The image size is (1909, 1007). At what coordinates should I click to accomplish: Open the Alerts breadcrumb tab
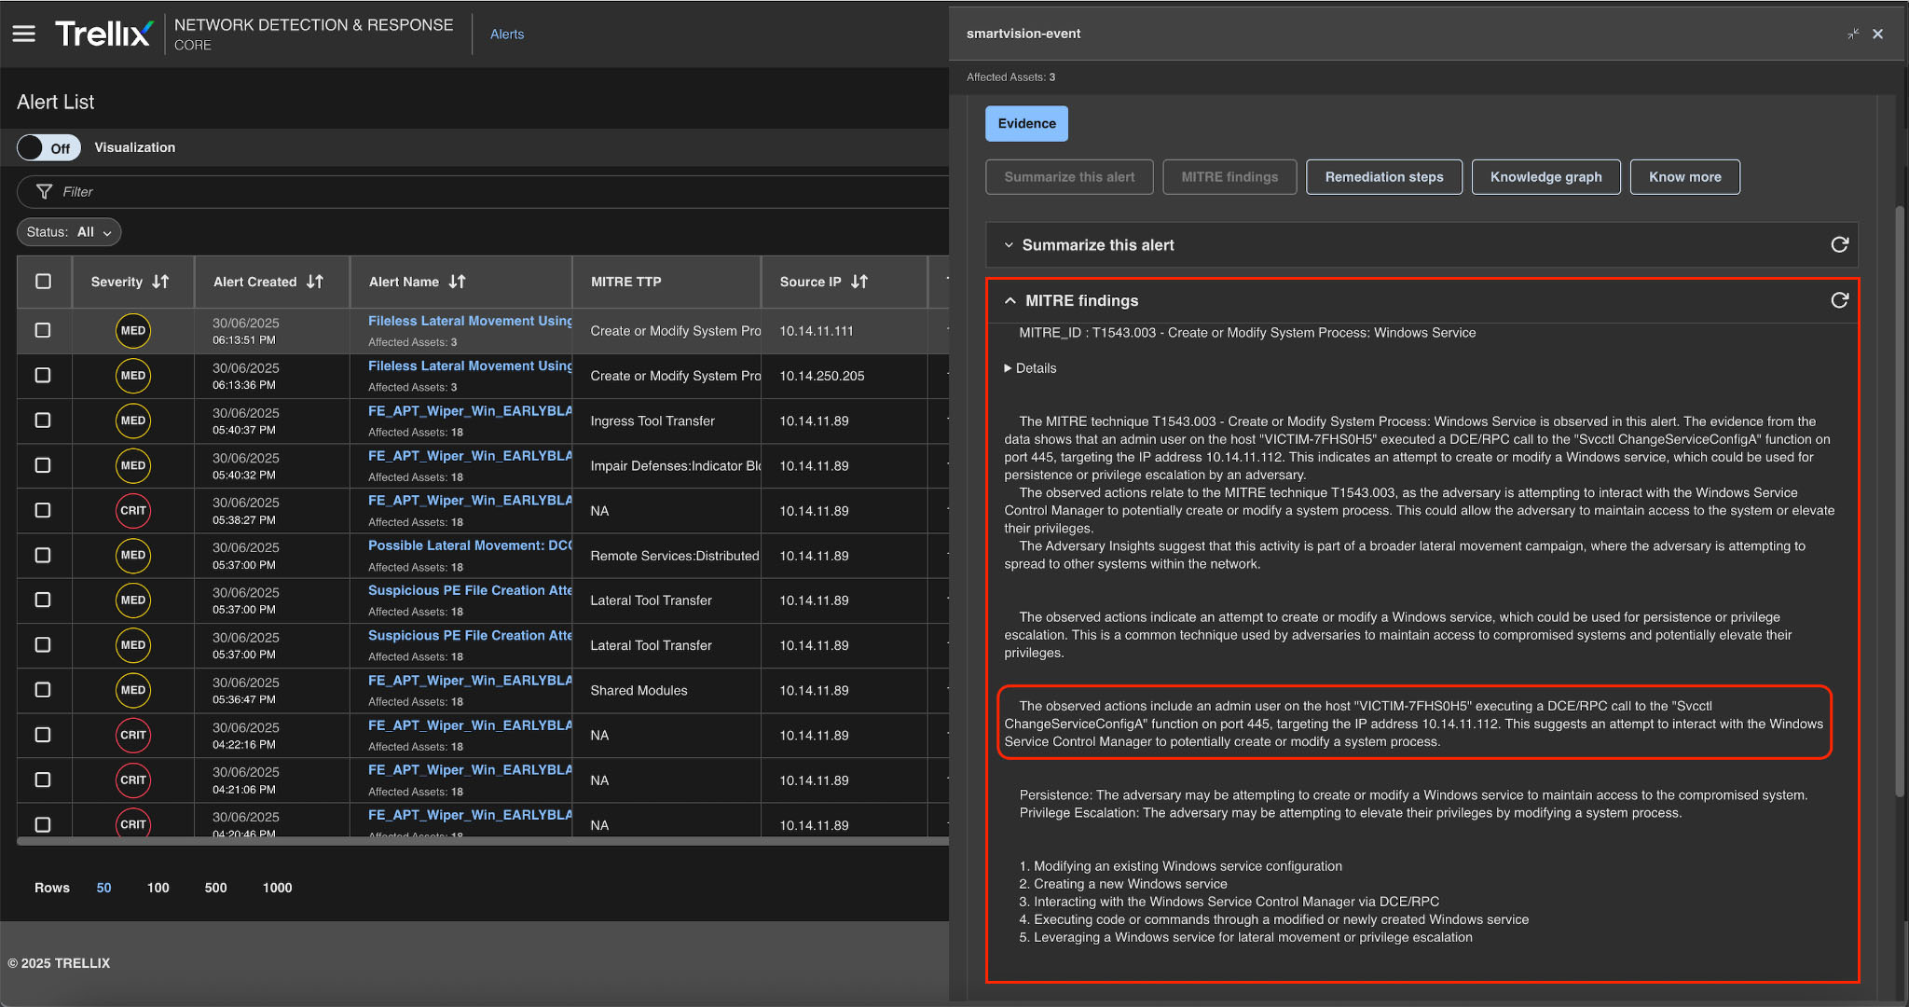(x=507, y=34)
